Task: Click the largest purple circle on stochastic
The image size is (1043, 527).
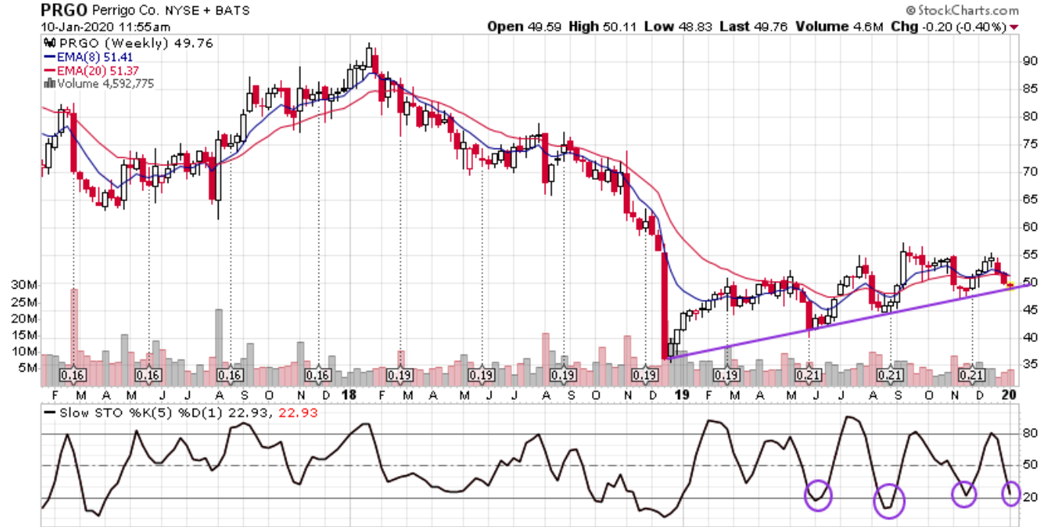Action: (888, 501)
